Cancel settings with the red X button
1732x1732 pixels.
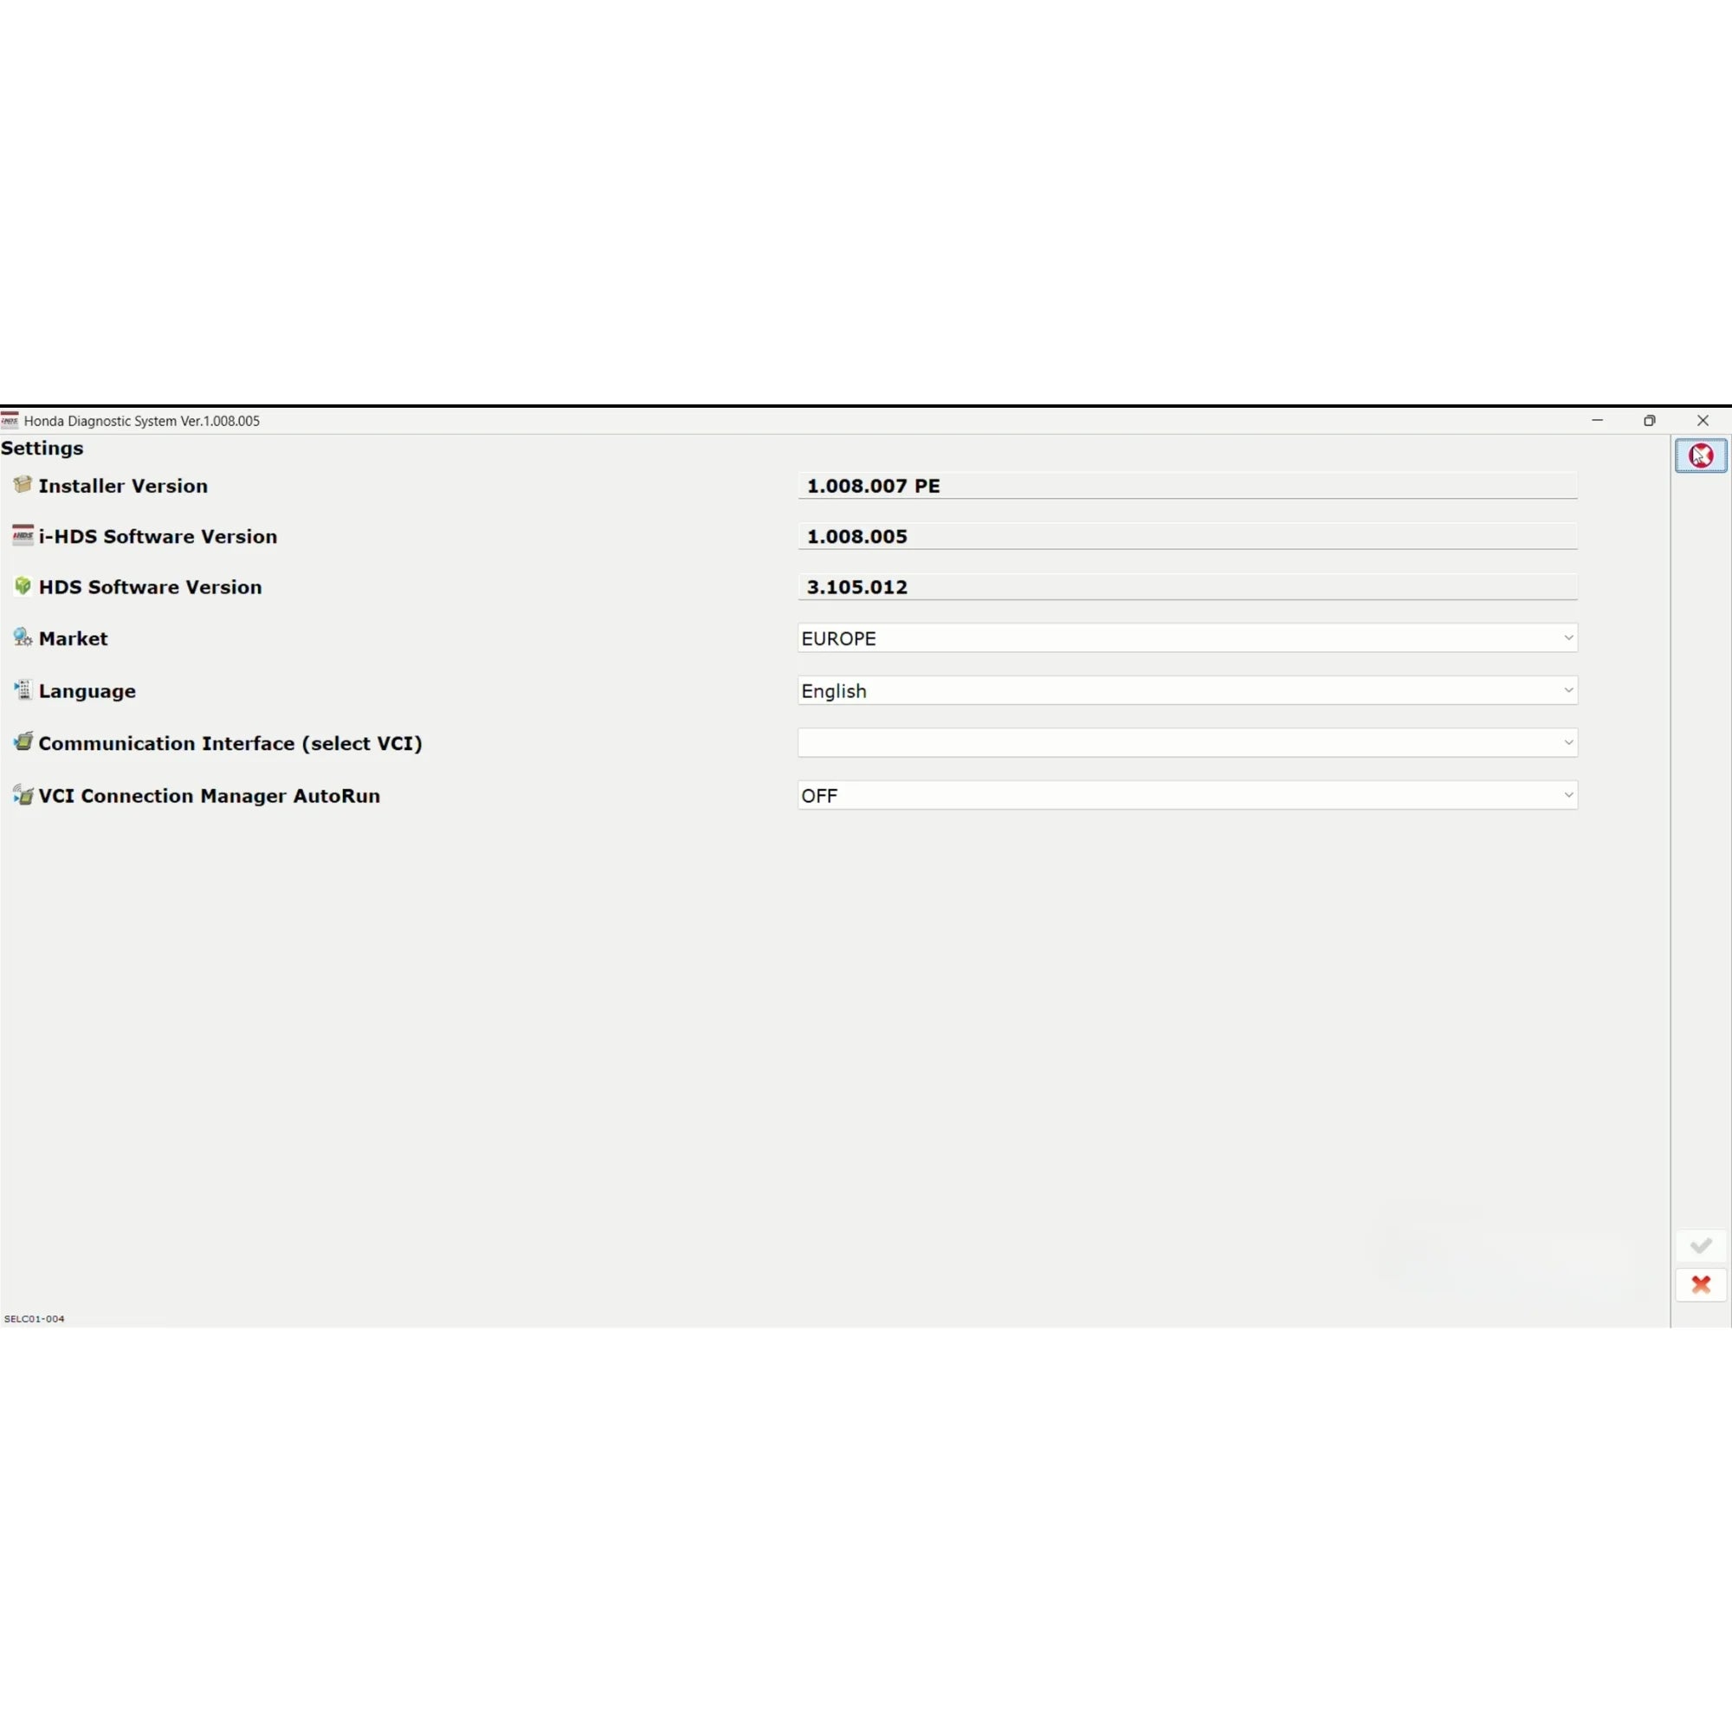click(1701, 1284)
